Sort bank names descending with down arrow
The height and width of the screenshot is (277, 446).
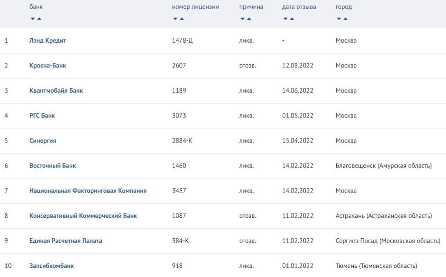click(33, 19)
